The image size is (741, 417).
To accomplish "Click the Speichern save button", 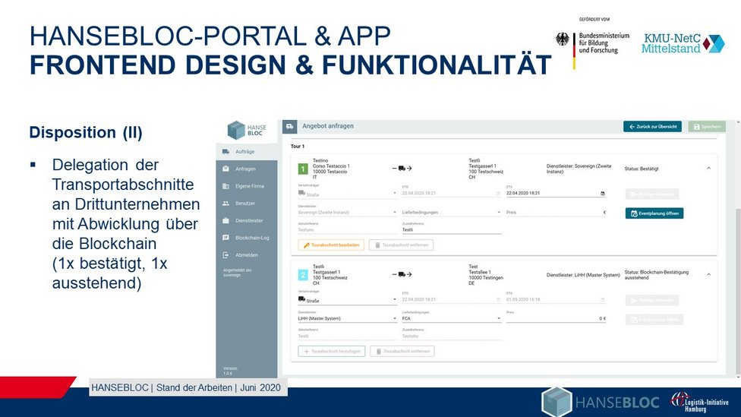I will 707,127.
